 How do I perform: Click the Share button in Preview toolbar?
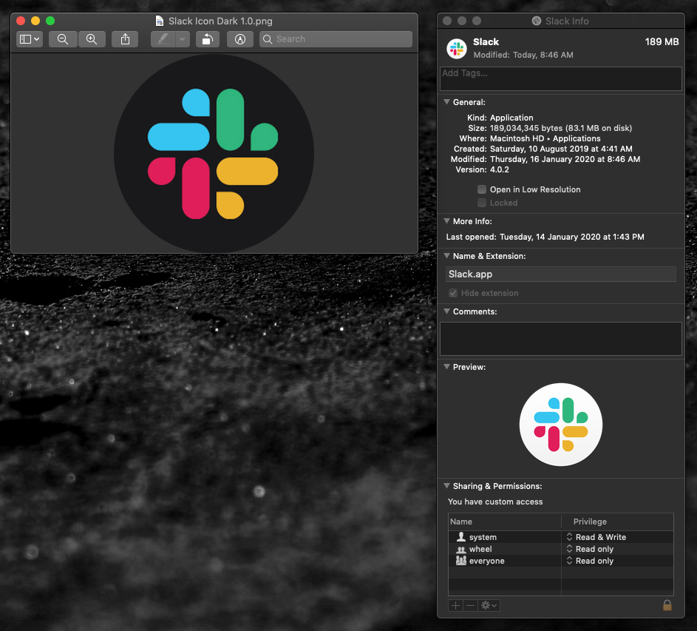pos(125,39)
